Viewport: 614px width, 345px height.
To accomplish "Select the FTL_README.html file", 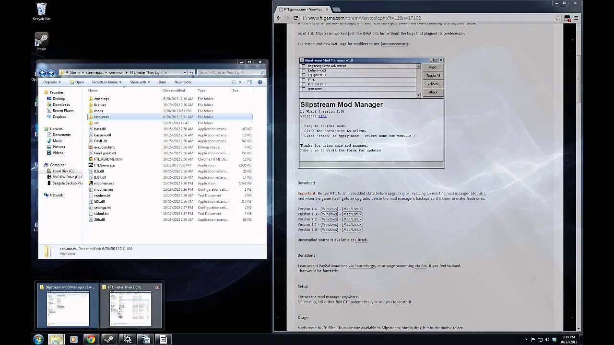I will pos(108,159).
